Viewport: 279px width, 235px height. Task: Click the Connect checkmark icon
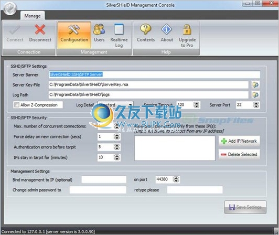pos(15,29)
